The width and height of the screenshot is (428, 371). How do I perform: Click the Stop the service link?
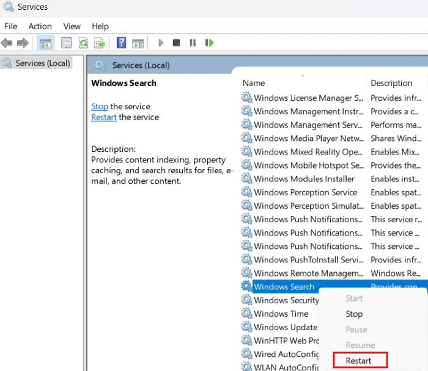tap(100, 107)
